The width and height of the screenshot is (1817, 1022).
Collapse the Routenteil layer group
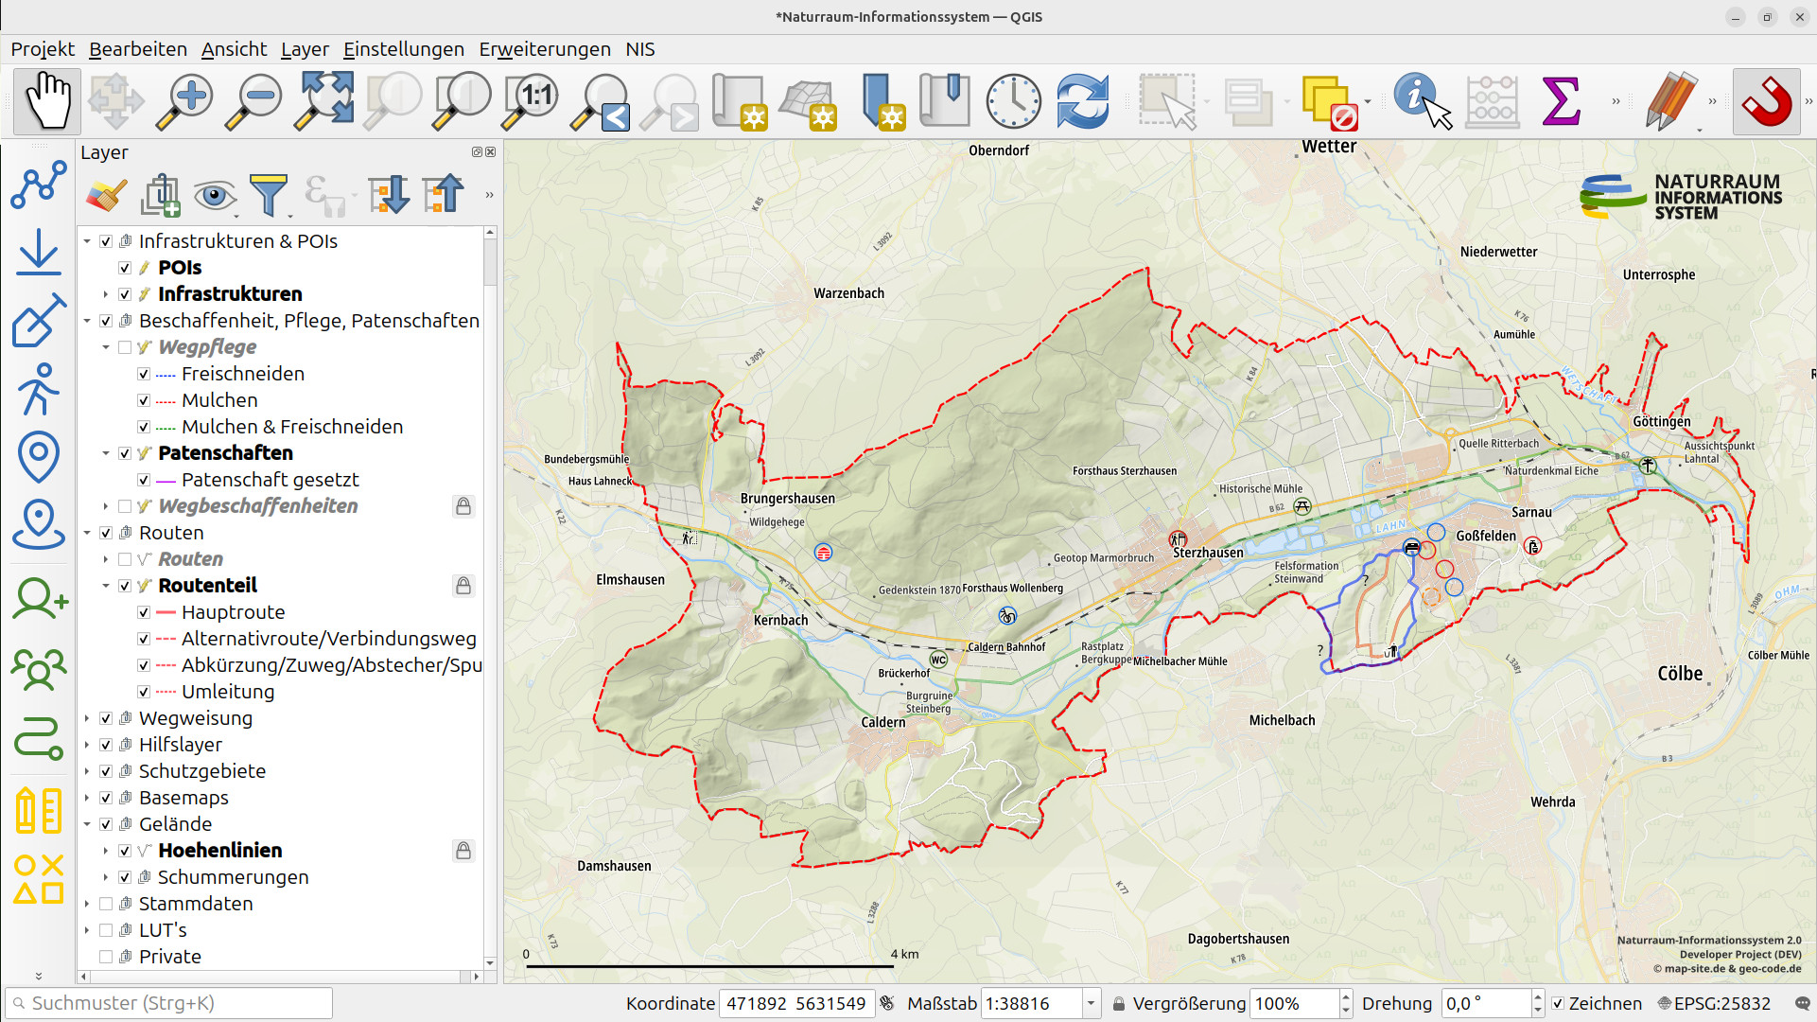pos(106,586)
